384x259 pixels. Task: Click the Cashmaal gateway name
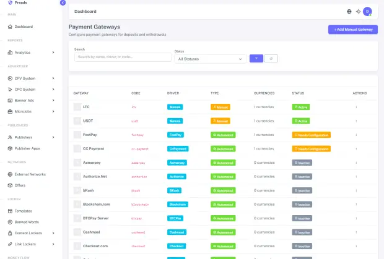coord(91,232)
